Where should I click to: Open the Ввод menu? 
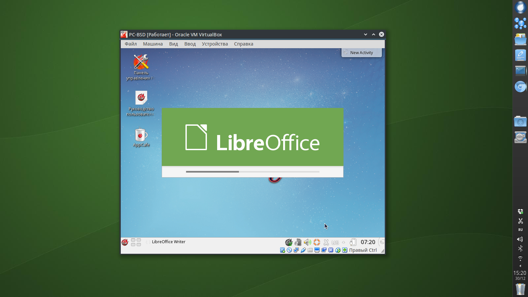click(x=190, y=44)
